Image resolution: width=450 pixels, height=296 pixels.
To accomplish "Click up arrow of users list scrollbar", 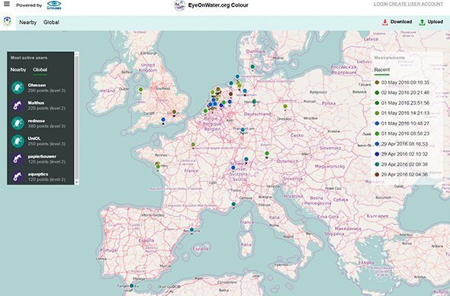I will [76, 54].
